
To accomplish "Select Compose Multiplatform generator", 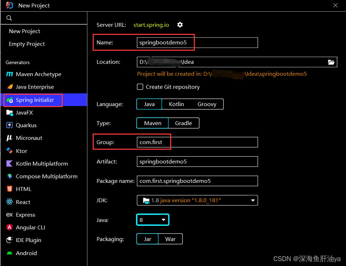I will point(45,176).
